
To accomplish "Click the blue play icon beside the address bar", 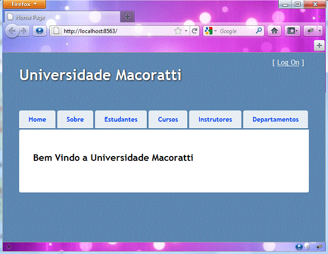I will click(x=39, y=31).
